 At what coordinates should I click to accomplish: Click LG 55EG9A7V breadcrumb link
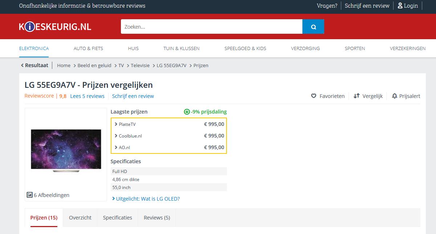(171, 65)
